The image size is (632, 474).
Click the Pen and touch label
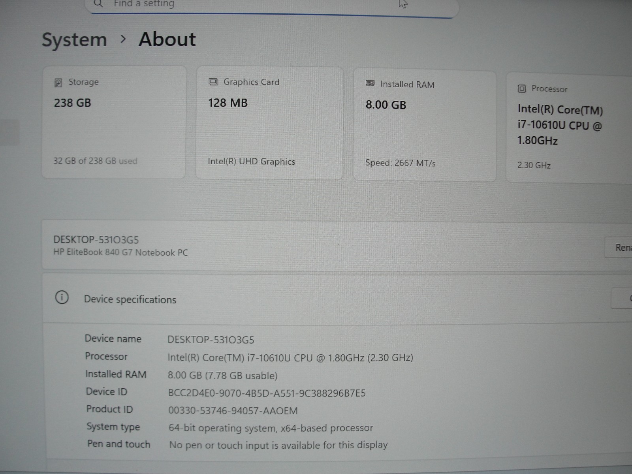(119, 444)
